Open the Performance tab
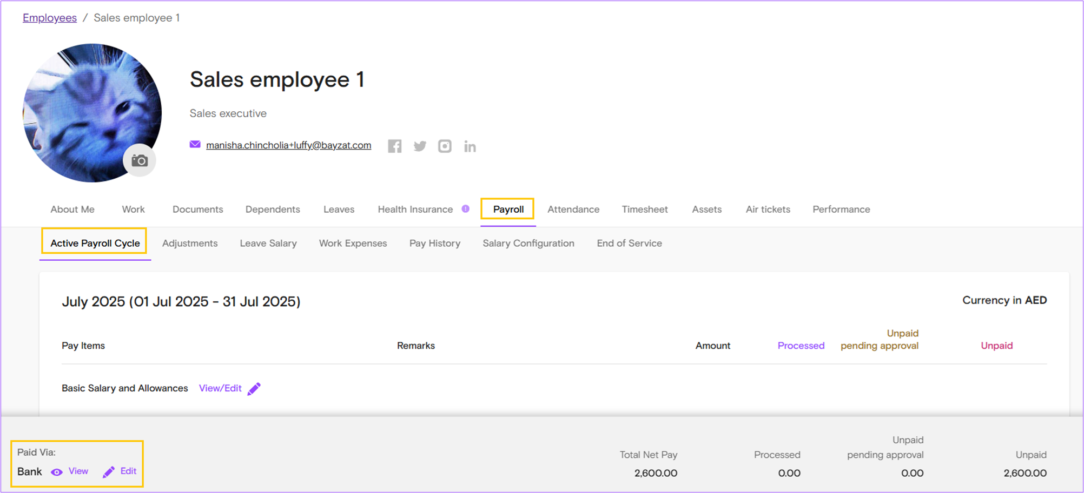The width and height of the screenshot is (1084, 493). pos(841,209)
